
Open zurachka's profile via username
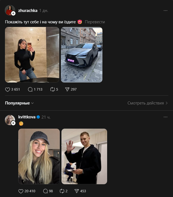28,11
